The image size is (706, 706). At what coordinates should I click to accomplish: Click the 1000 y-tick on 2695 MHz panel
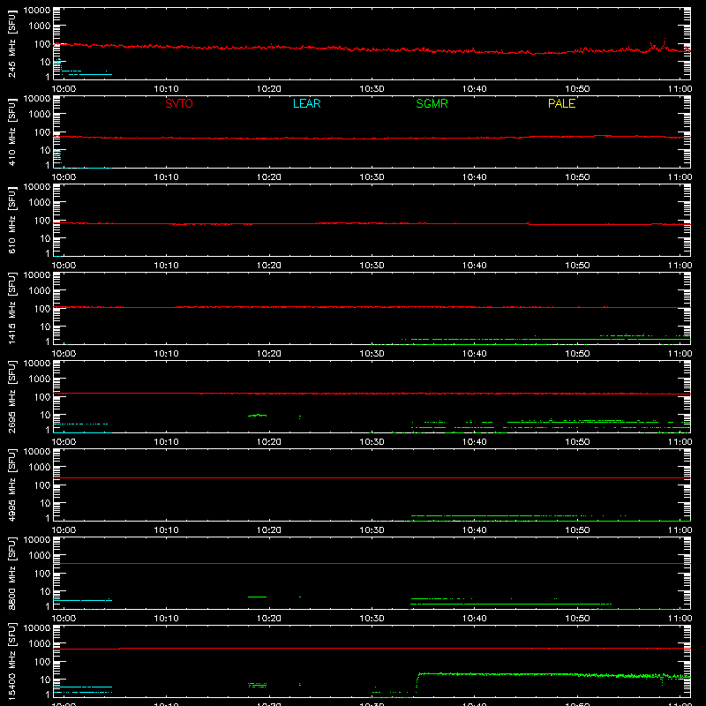pos(40,379)
